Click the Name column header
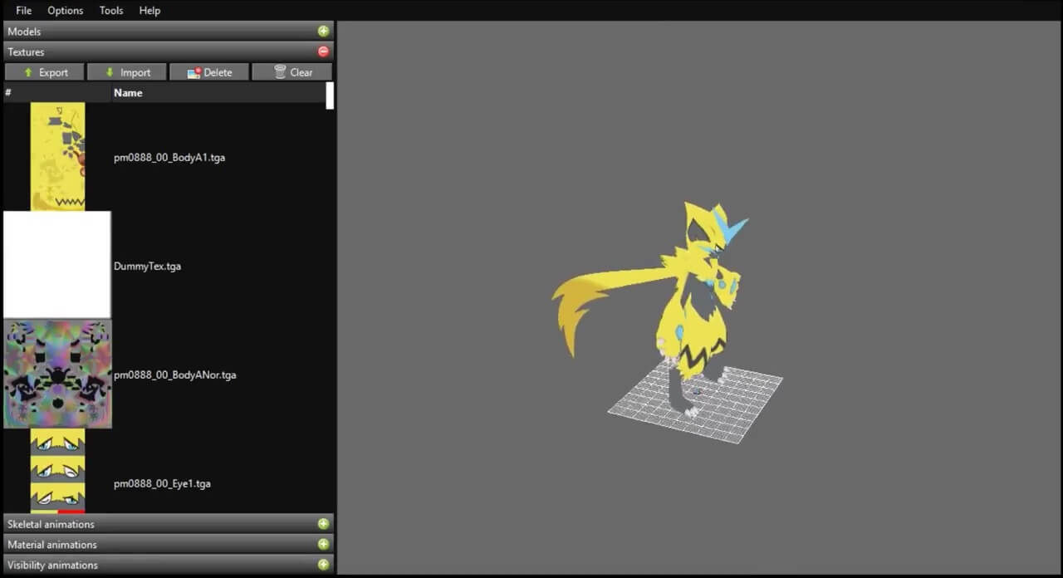This screenshot has width=1063, height=578. 128,93
